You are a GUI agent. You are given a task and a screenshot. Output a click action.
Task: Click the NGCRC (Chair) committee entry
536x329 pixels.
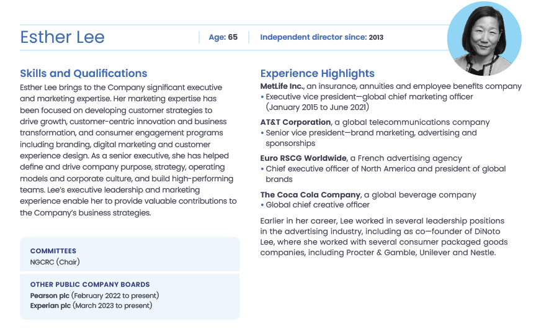[55, 262]
